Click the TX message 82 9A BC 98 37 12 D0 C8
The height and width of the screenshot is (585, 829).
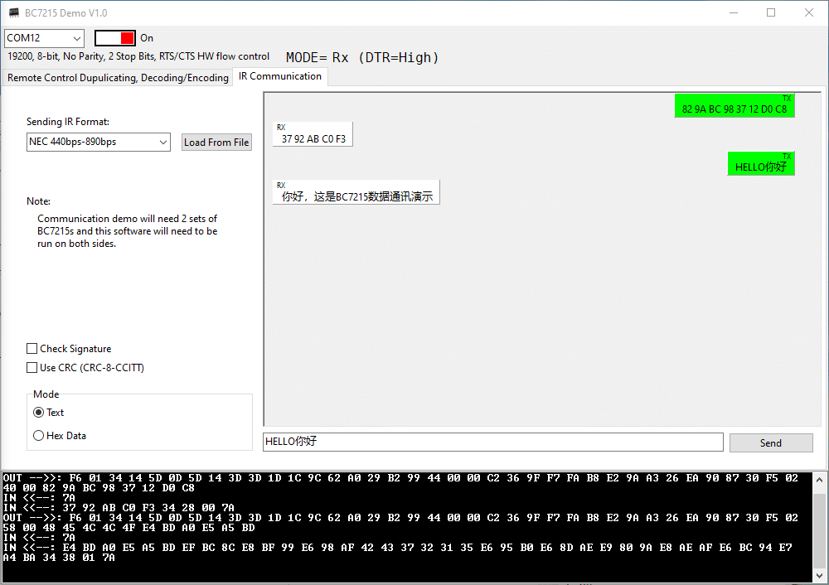pos(734,106)
